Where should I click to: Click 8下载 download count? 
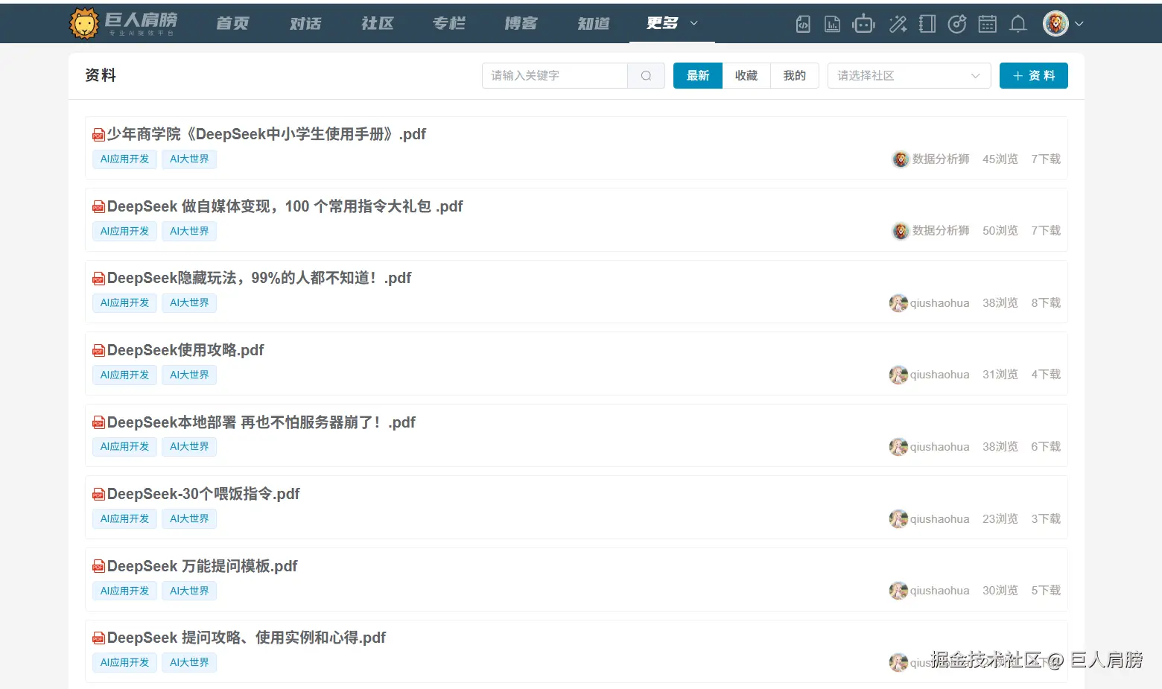[1046, 303]
